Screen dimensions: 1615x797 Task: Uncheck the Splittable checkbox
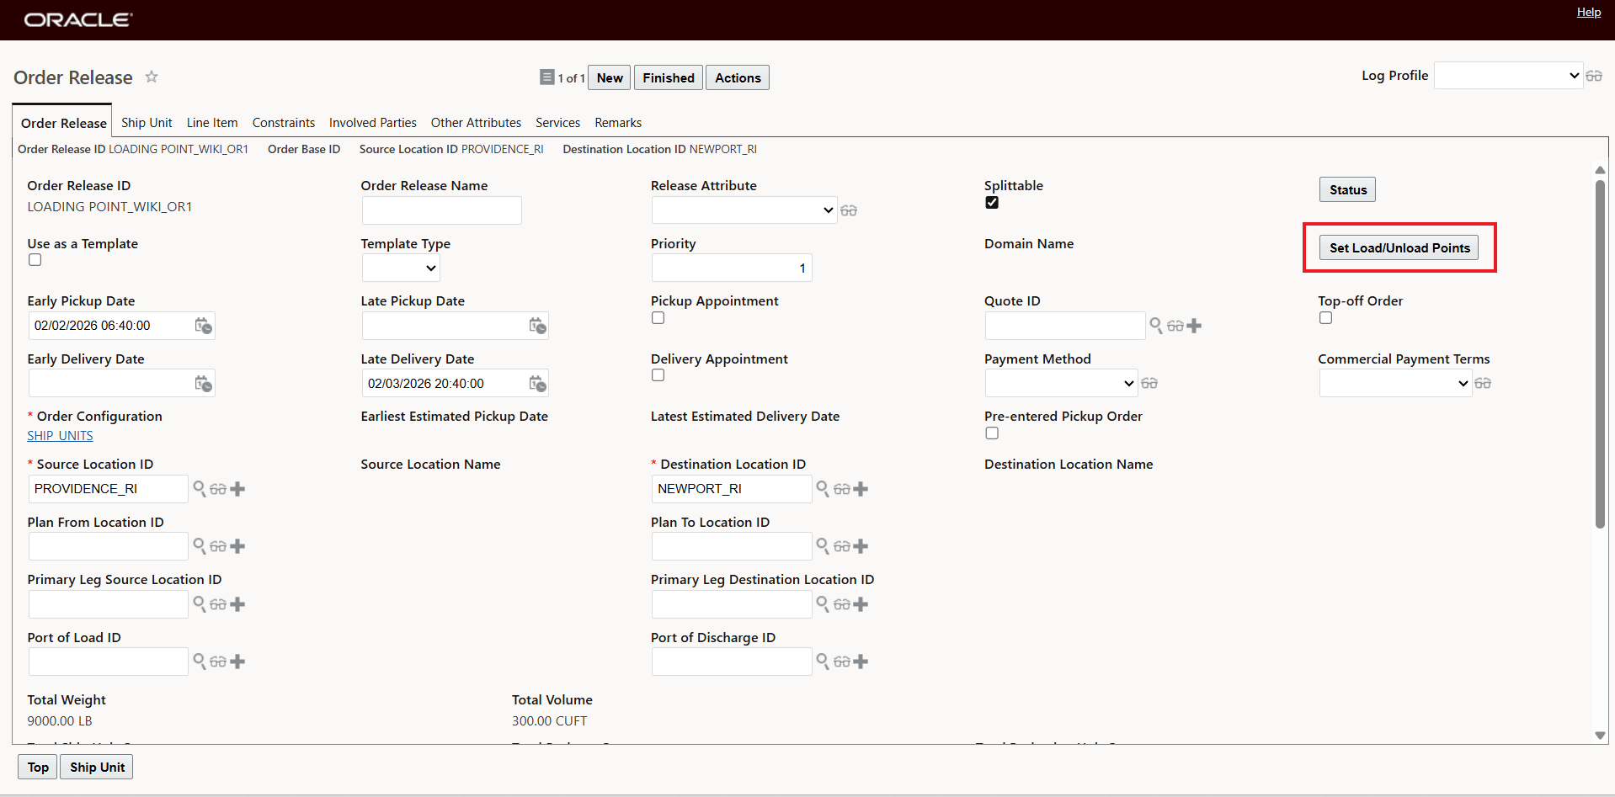(991, 202)
